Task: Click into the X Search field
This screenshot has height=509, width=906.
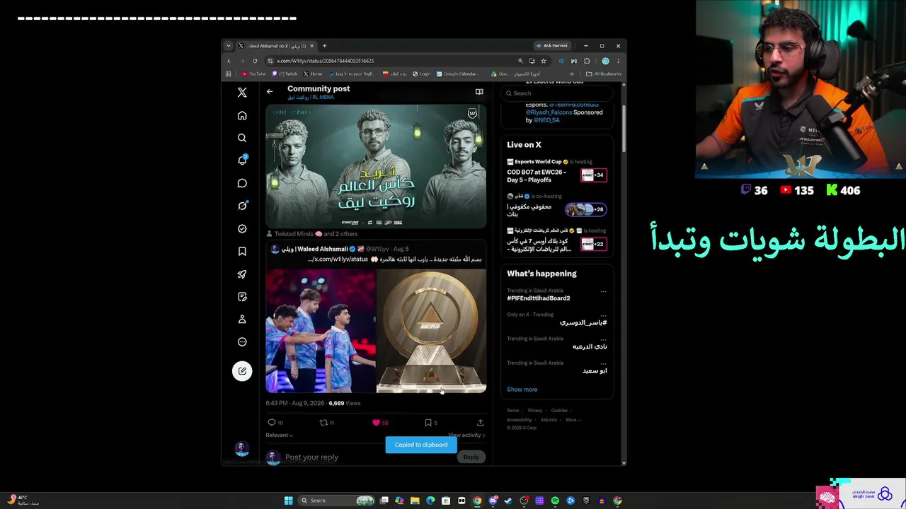Action: tap(557, 93)
